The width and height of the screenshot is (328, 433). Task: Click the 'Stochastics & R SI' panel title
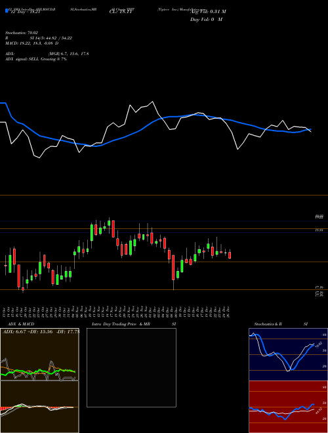click(281, 324)
